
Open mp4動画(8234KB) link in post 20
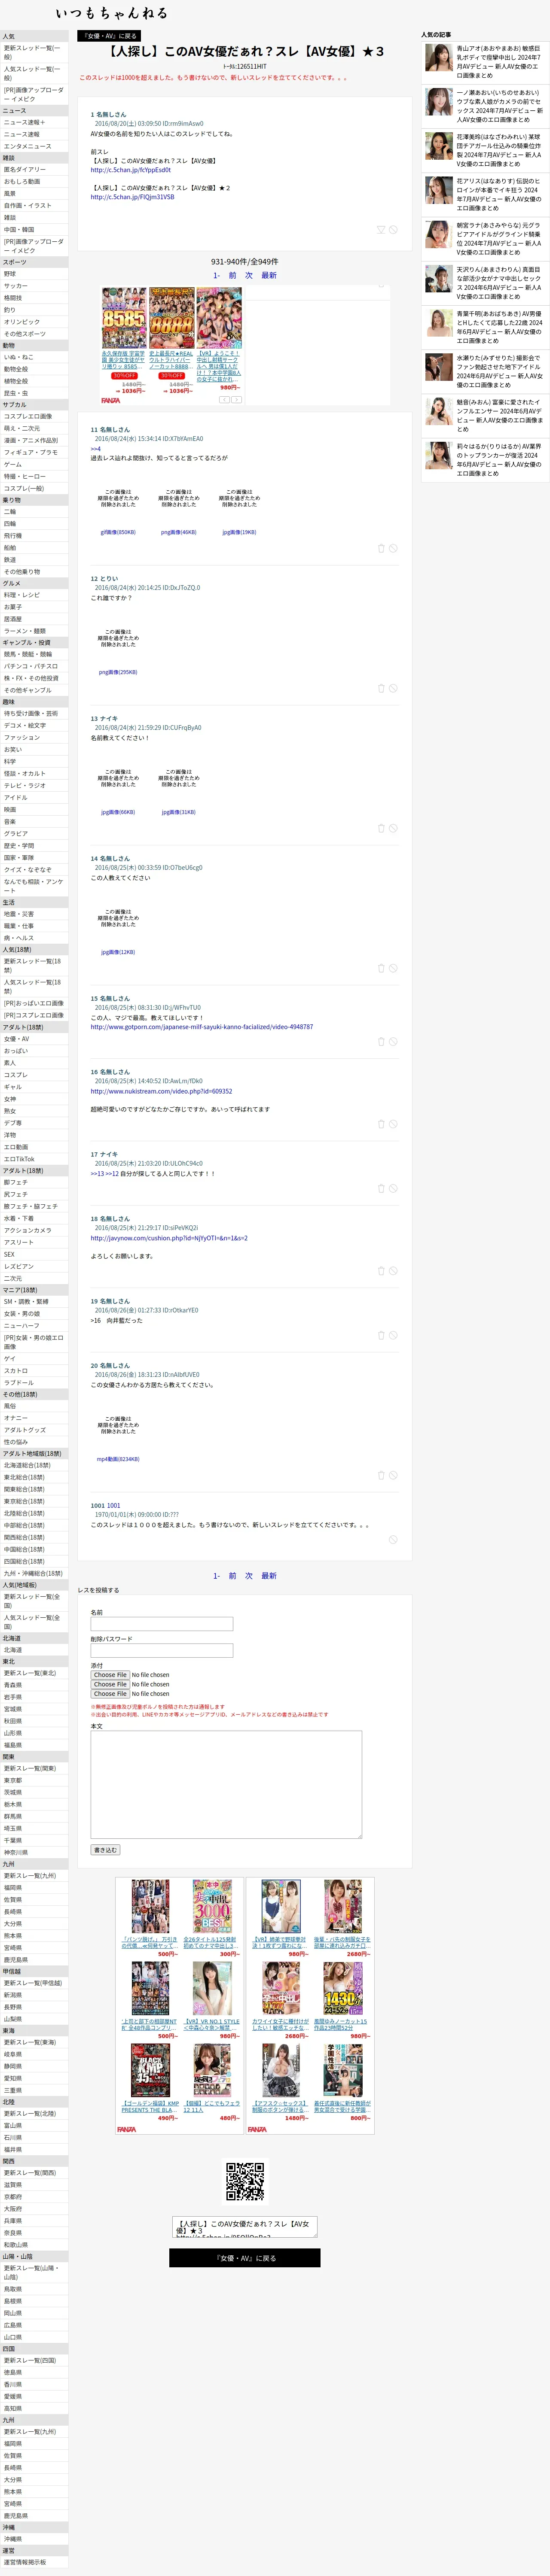pyautogui.click(x=118, y=1459)
